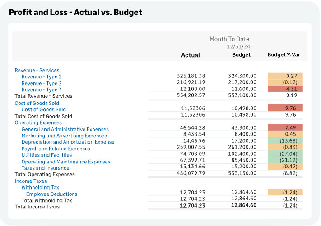Select the 67,399.71 actual value
This screenshot has height=226, width=321.
click(192, 160)
